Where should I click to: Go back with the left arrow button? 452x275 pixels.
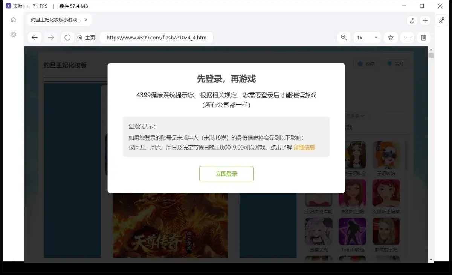35,38
